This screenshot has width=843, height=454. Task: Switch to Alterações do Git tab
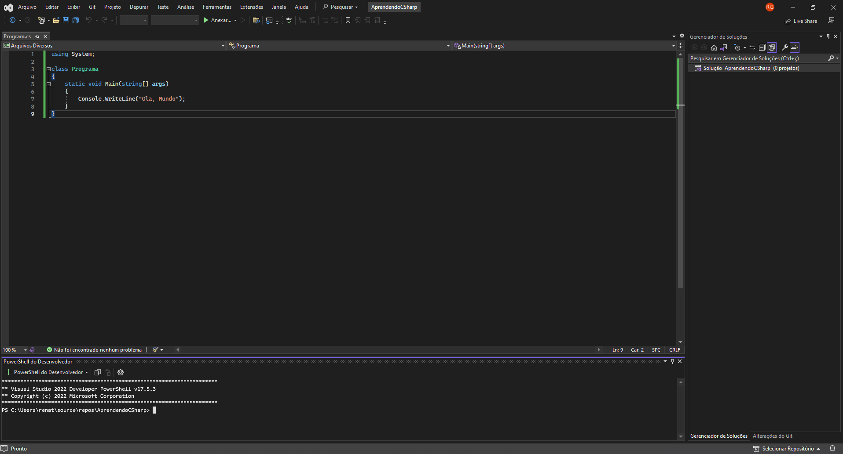pos(773,436)
